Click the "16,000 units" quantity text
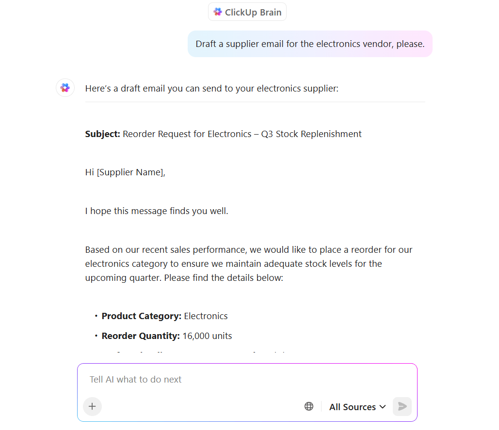 click(207, 336)
